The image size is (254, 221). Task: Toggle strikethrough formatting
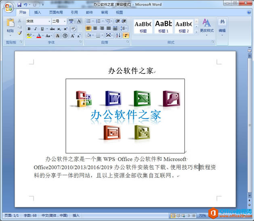(x=52, y=29)
